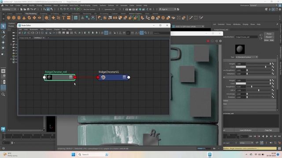This screenshot has width=282, height=158.
Task: Open Node Editor Bookmarks menu
Action: click(x=34, y=29)
